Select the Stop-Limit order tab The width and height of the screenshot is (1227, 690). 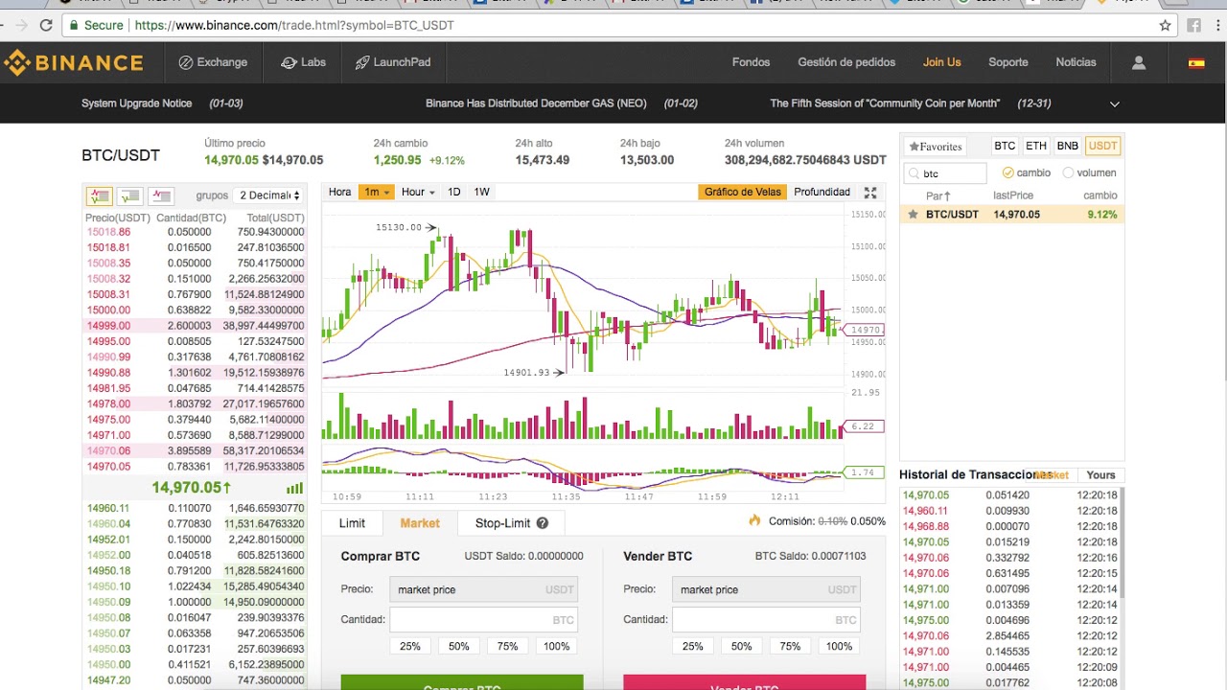click(x=512, y=523)
